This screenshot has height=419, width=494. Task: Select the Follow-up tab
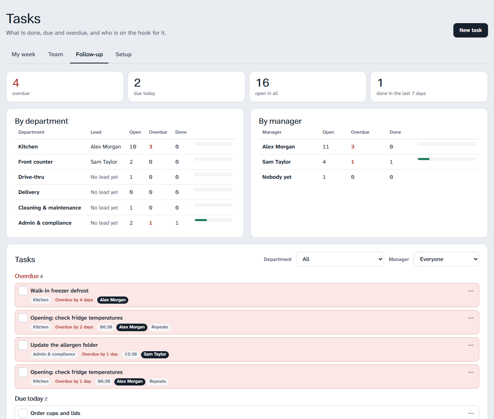[89, 54]
